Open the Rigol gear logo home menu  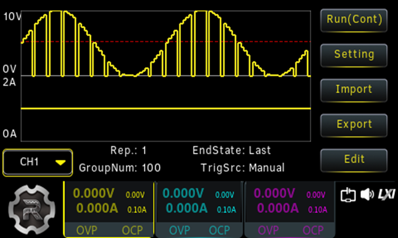click(x=32, y=210)
